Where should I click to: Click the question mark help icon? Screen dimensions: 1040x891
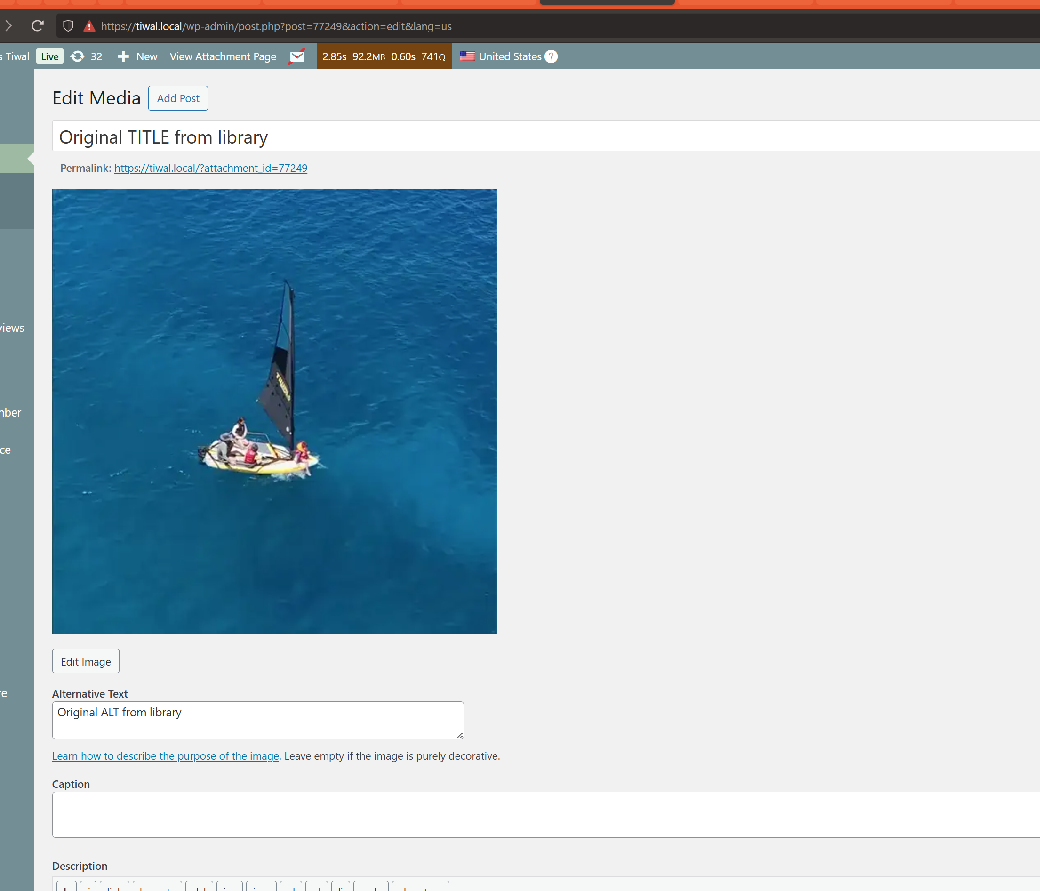point(551,57)
